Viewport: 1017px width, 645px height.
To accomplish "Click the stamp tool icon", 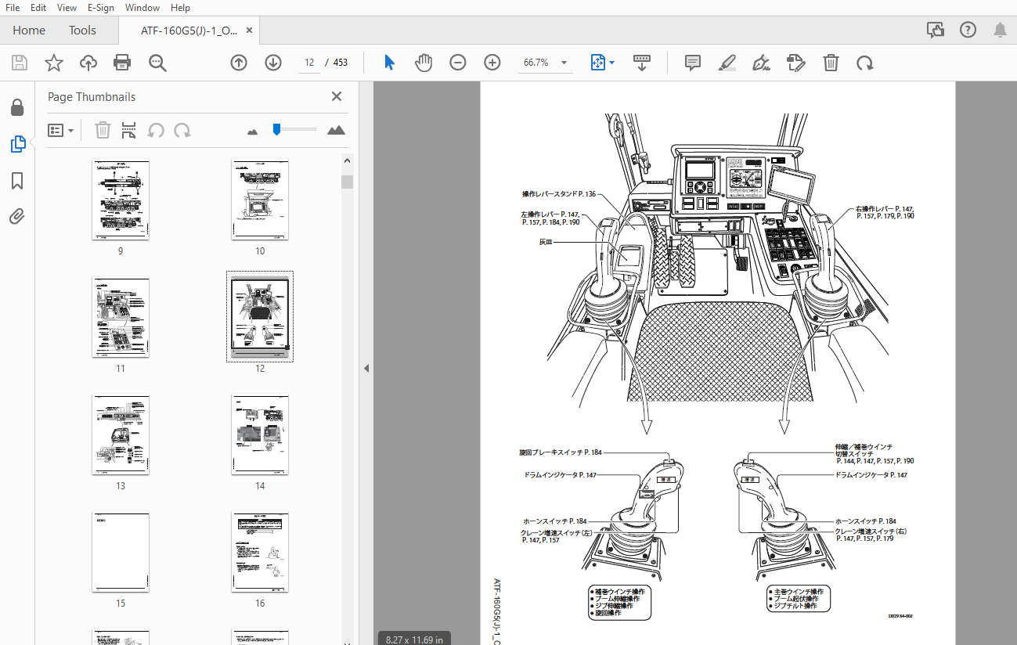I will click(796, 63).
